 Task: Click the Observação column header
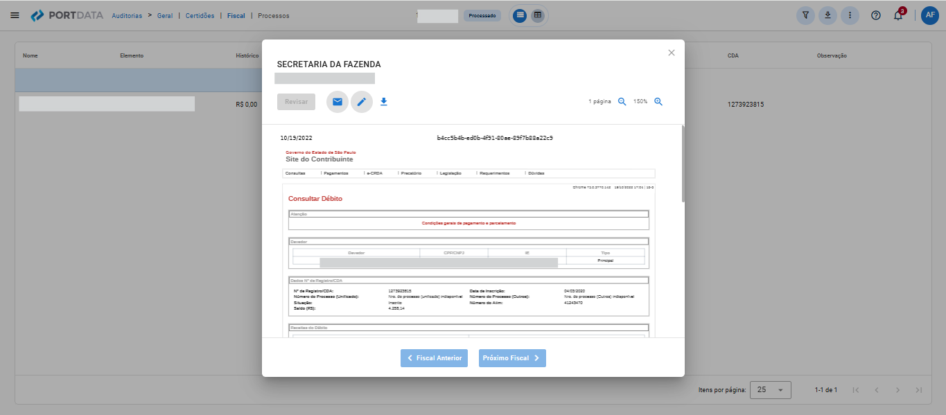click(x=832, y=55)
